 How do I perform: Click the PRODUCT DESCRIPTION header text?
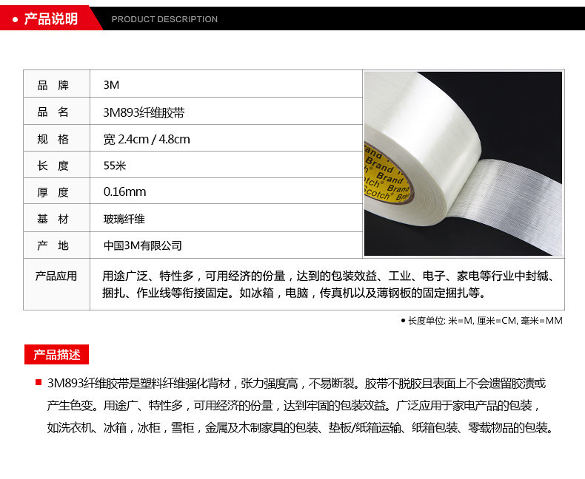pos(164,19)
